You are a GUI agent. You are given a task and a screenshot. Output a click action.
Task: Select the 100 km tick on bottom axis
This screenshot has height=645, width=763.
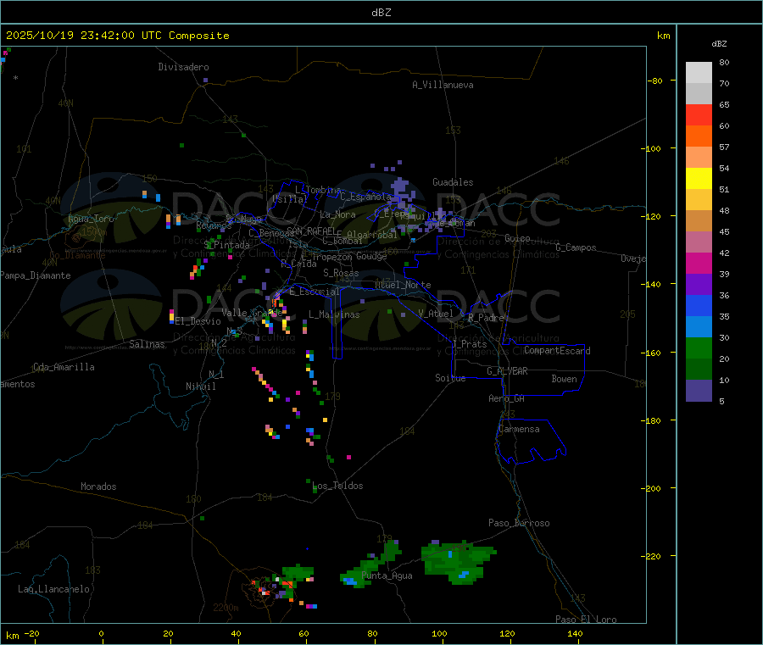439,633
